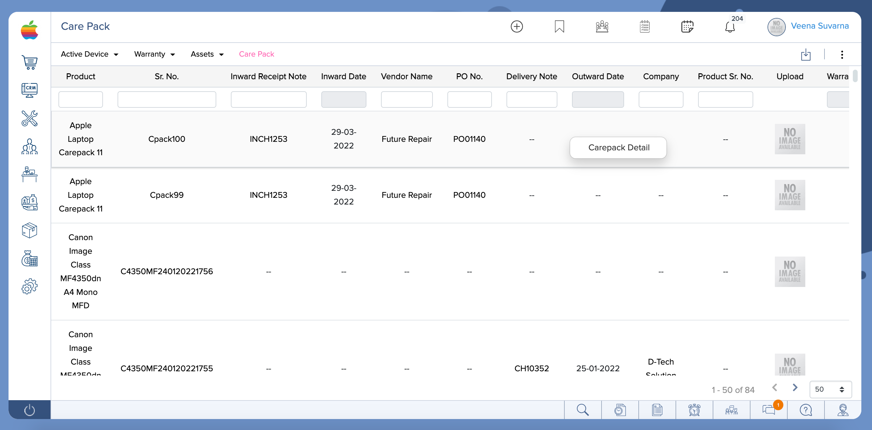Open notifications bell with 204 badge
Screen dimensions: 872x430
tap(730, 26)
